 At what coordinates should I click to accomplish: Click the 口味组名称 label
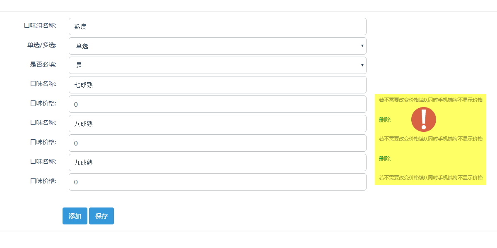coord(40,25)
